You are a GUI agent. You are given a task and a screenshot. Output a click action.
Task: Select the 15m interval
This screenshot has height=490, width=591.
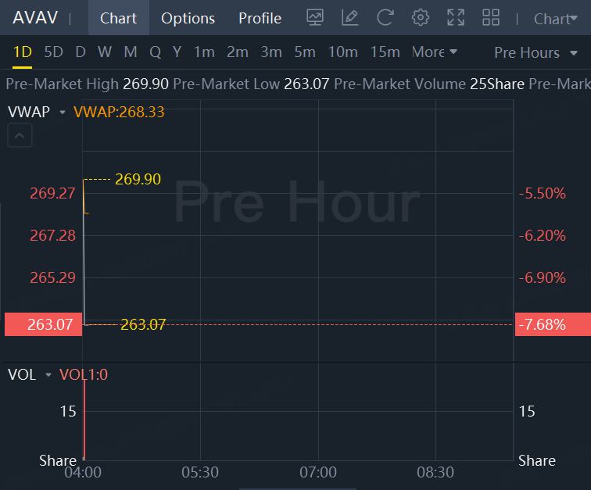pos(385,52)
